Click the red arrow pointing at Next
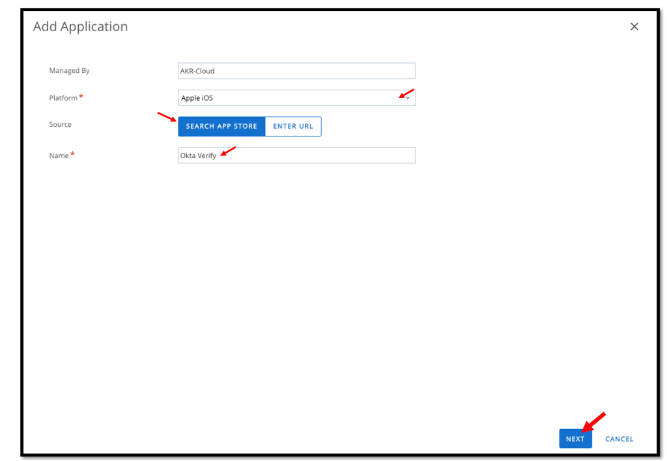Screen dimensions: 667x461 point(595,420)
